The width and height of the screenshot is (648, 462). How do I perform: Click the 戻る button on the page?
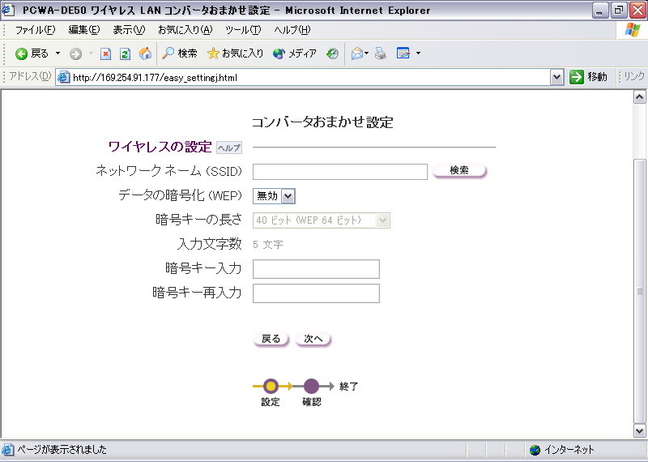[x=271, y=339]
